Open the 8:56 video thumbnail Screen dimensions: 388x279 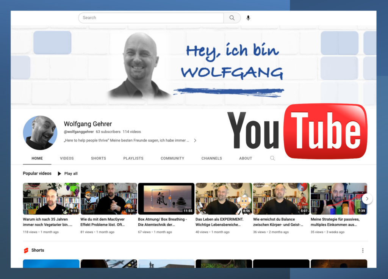tap(224, 199)
